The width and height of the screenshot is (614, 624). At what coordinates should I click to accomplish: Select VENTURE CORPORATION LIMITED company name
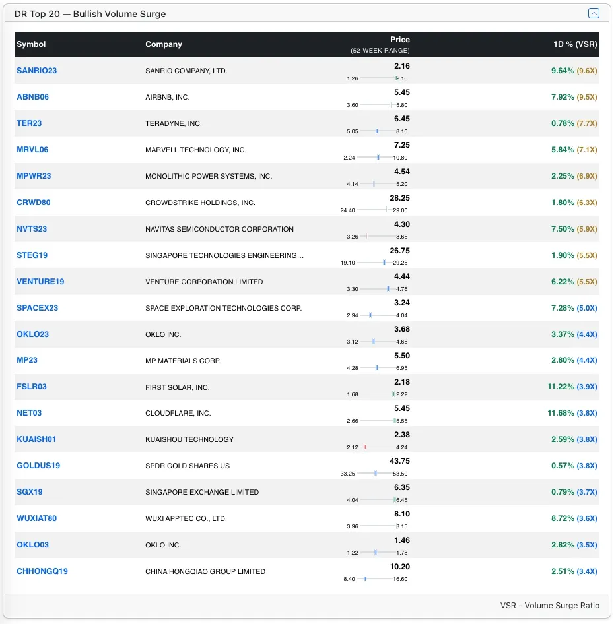pos(204,282)
